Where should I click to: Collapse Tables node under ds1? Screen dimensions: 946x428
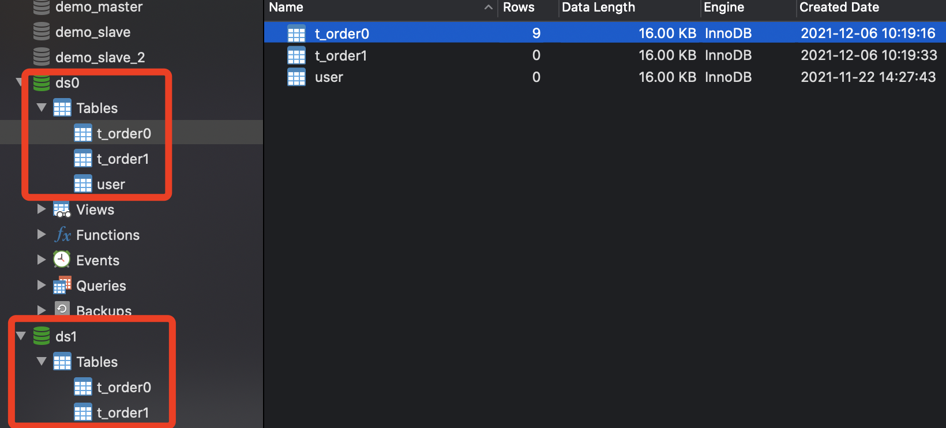point(42,362)
